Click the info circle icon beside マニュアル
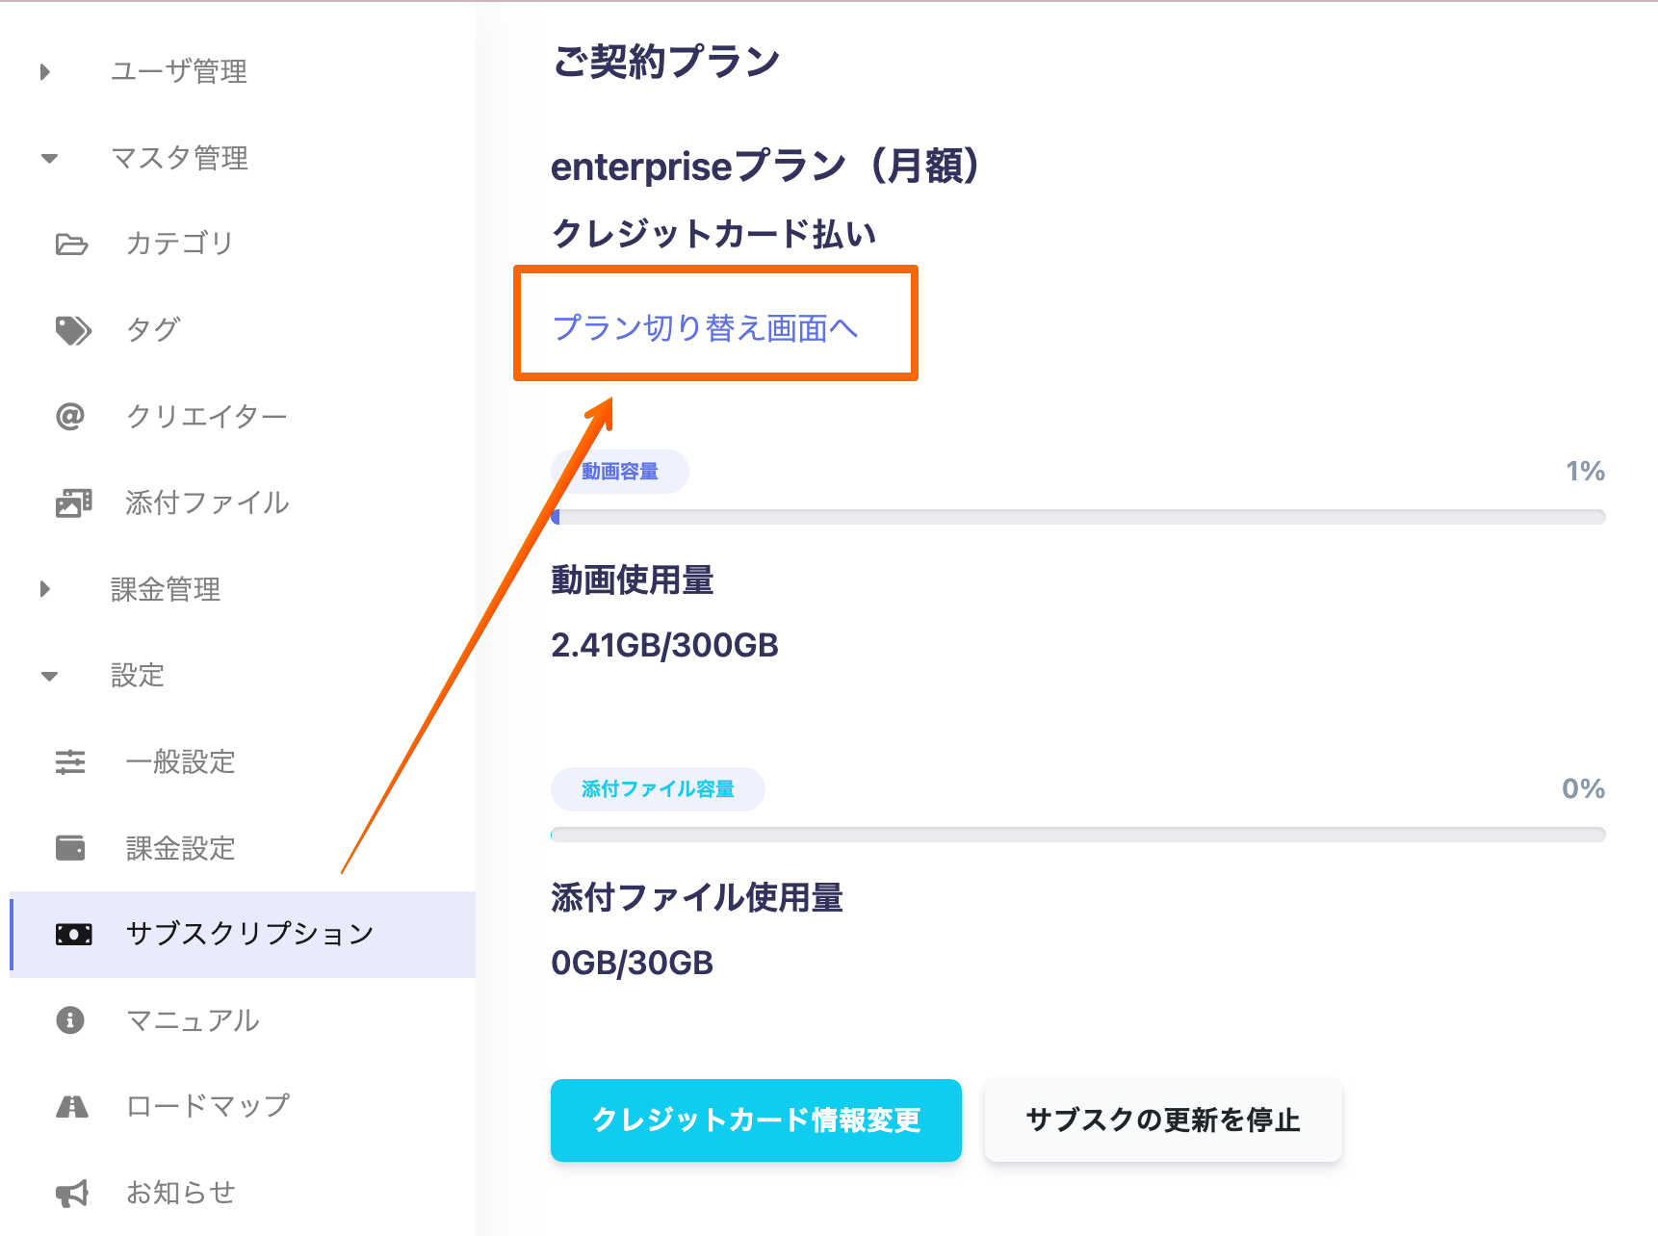Image resolution: width=1658 pixels, height=1236 pixels. pyautogui.click(x=70, y=1019)
